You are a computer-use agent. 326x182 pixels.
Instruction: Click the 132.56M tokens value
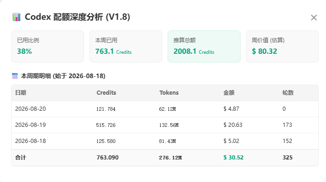coord(169,125)
